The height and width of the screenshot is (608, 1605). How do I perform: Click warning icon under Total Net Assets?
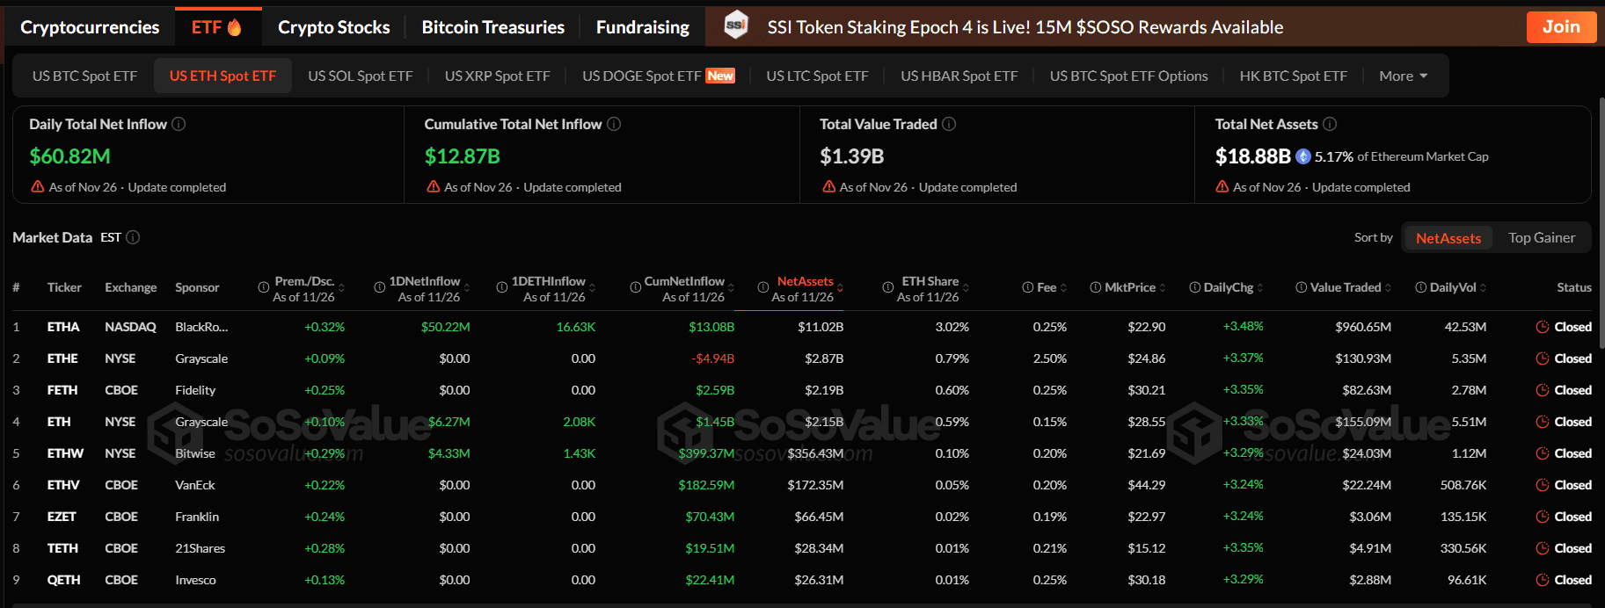click(x=1222, y=186)
